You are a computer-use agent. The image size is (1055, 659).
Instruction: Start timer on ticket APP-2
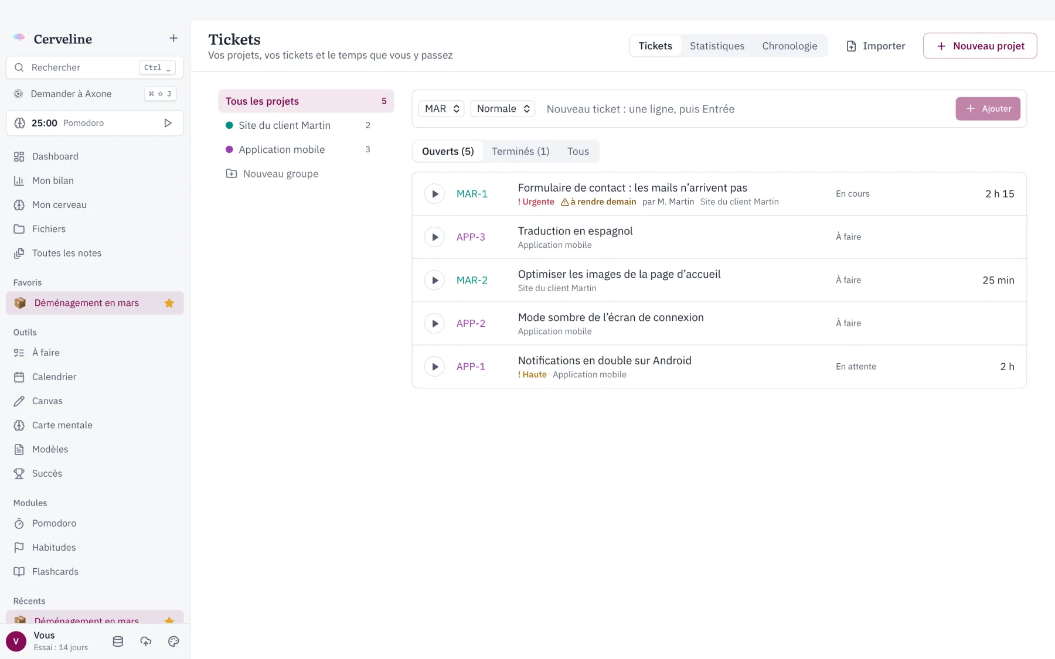pos(434,323)
